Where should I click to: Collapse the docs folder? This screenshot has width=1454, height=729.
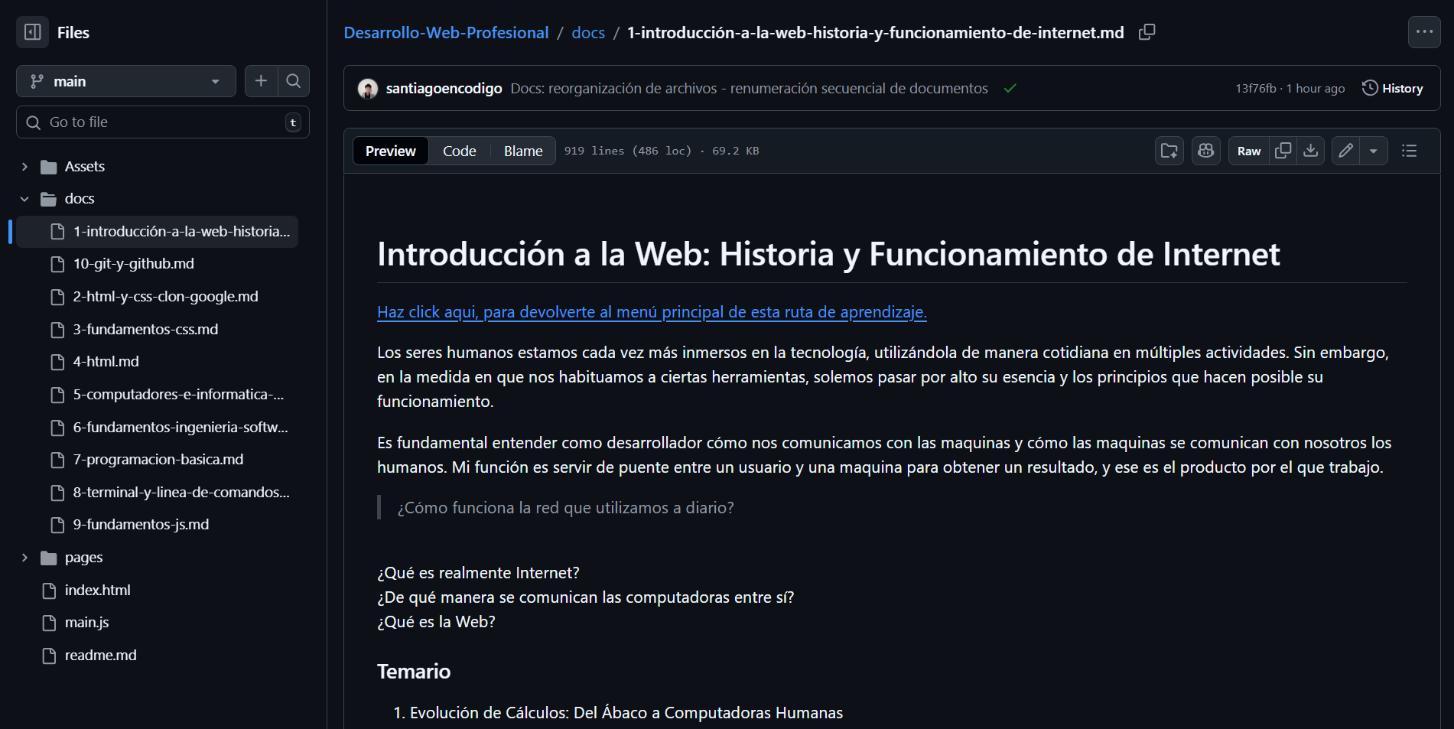pos(24,198)
